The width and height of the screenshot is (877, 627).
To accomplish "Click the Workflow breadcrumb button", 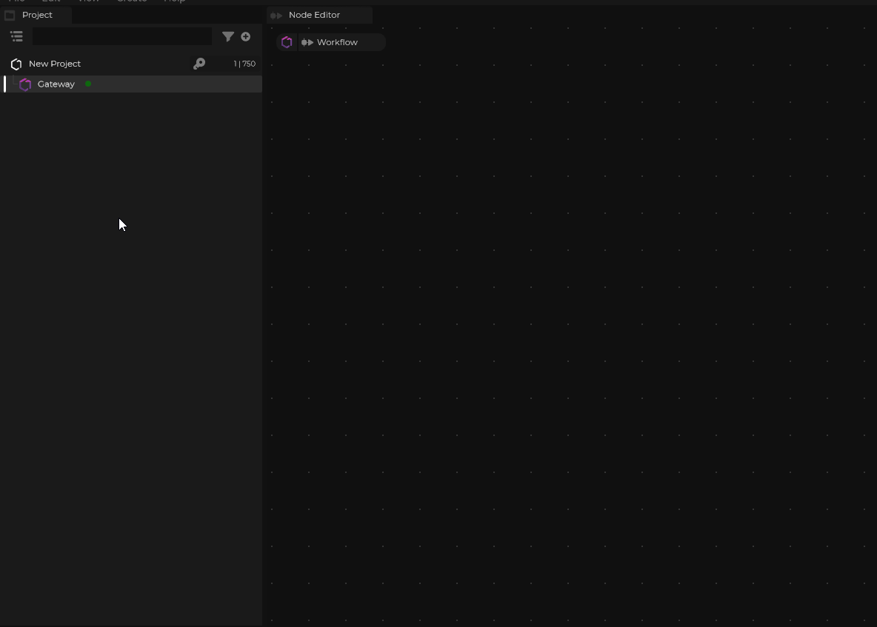I will click(337, 42).
